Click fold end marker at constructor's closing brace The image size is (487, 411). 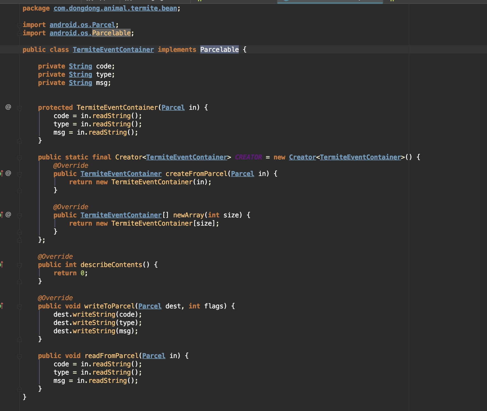pyautogui.click(x=19, y=141)
